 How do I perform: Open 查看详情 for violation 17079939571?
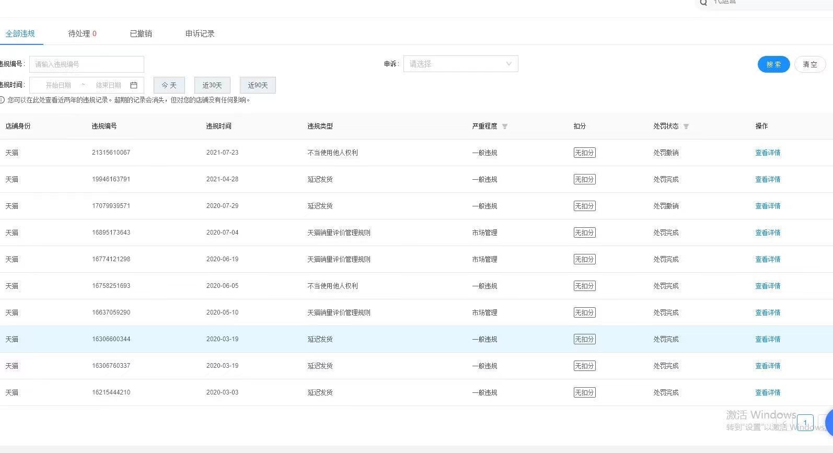pos(768,206)
